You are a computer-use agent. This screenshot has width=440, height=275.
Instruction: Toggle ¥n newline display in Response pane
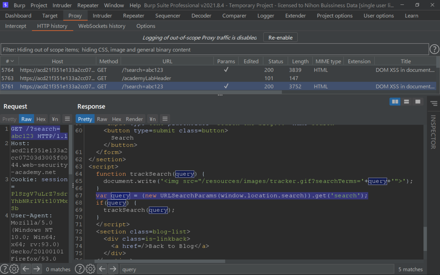(153, 119)
